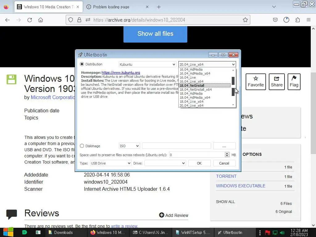Open the site permissions icon in address bar
This screenshot has width=316, height=237.
pos(88,20)
